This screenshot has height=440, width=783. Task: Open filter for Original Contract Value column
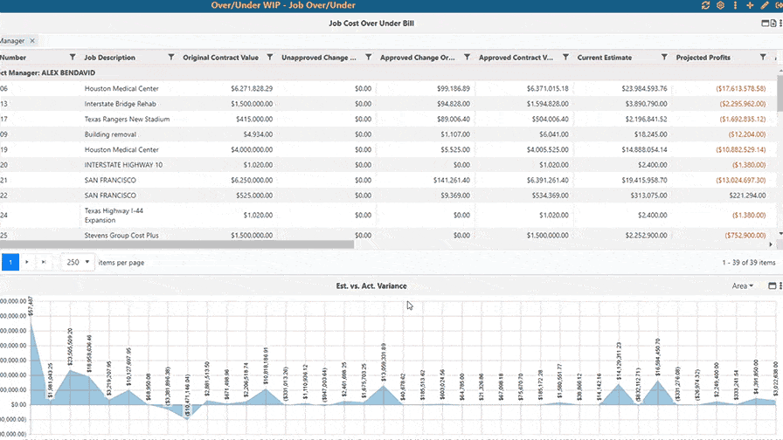[x=270, y=58]
